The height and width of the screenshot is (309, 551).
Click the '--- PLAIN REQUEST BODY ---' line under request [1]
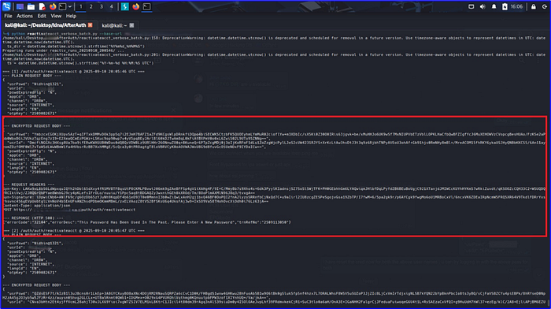tap(32, 76)
